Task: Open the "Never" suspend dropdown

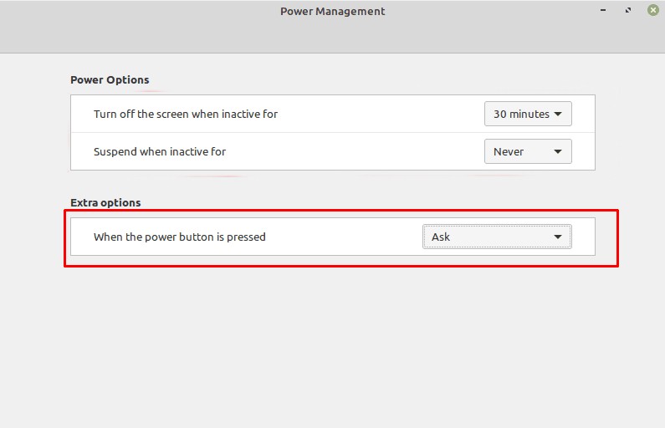Action: click(527, 151)
